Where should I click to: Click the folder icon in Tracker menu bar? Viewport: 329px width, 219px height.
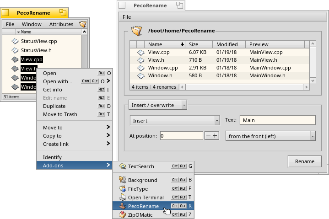[83, 24]
